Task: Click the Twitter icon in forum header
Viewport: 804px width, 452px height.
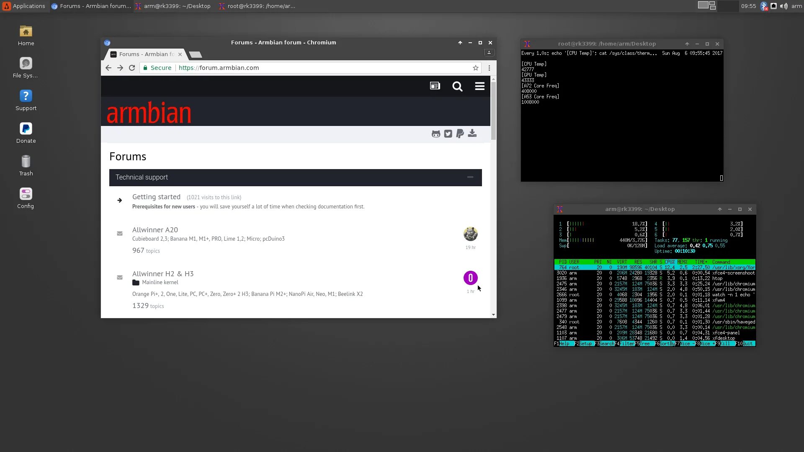Action: click(x=448, y=134)
